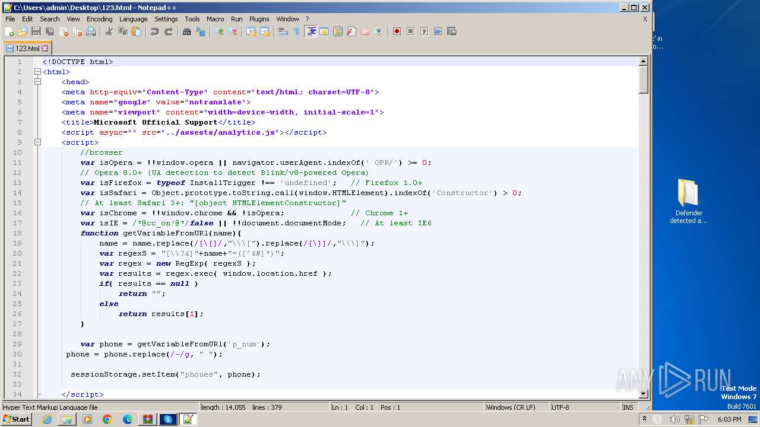Viewport: 760px width, 427px height.
Task: Toggle Show All Characters pilcrow icon
Action: click(x=297, y=31)
